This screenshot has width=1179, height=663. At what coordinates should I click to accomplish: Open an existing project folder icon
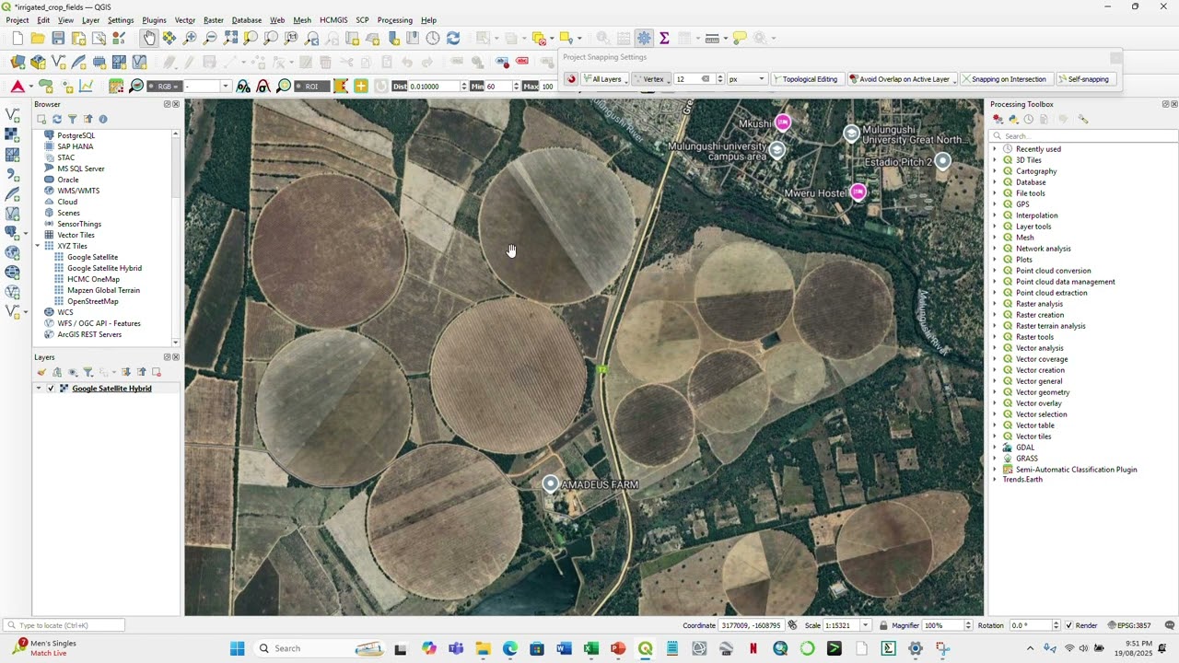(38, 38)
